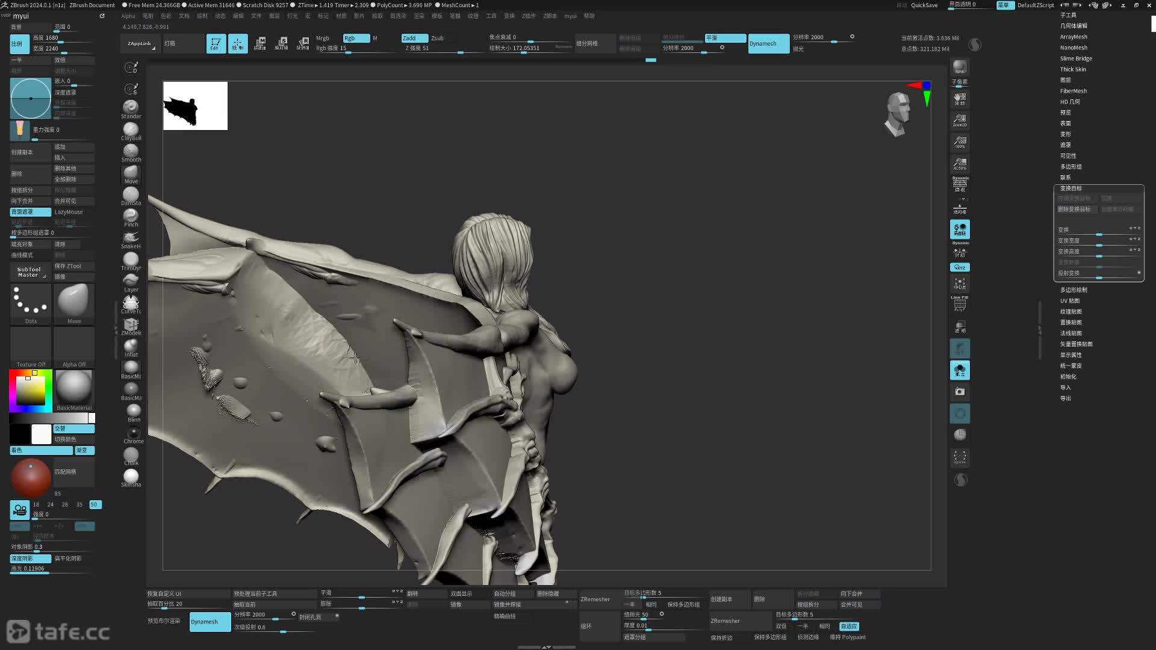Click the bottom ZRemesher button

(x=725, y=621)
